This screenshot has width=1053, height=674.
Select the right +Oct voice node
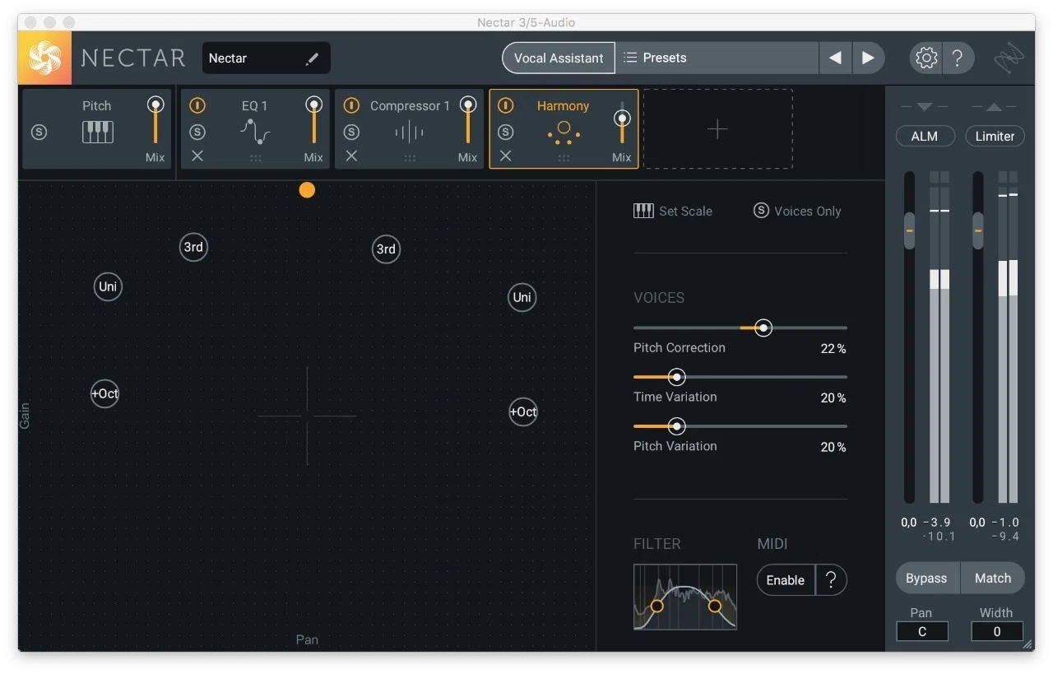523,411
